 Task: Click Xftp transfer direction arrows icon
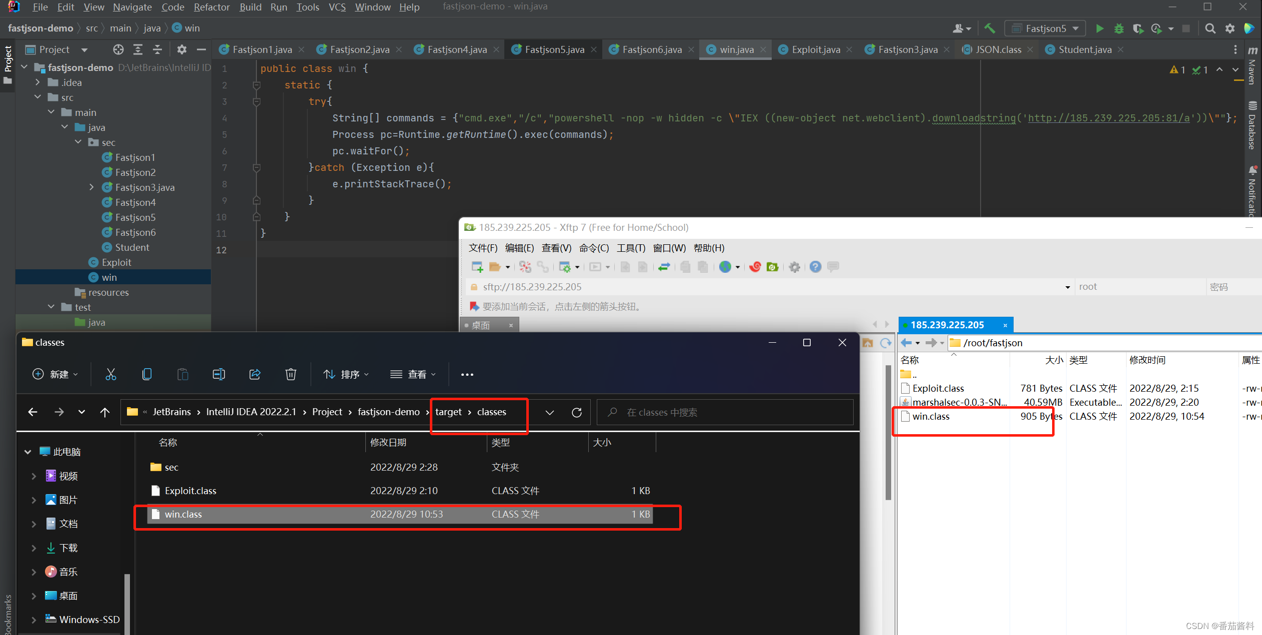[664, 267]
